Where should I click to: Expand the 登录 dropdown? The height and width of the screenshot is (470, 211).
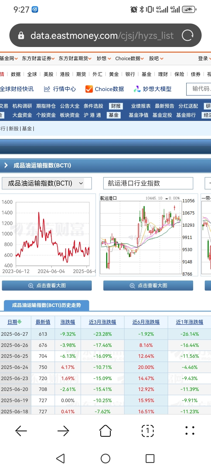pyautogui.click(x=204, y=58)
